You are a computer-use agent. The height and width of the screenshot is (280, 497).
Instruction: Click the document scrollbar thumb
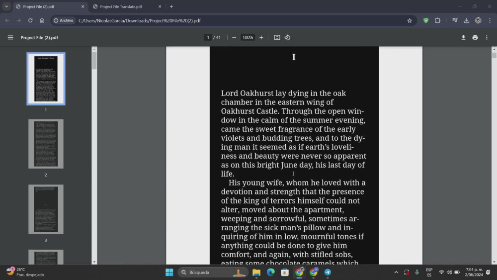[x=494, y=55]
